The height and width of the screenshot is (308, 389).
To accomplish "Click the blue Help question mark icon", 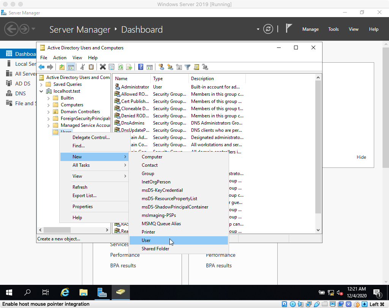I will point(141,67).
